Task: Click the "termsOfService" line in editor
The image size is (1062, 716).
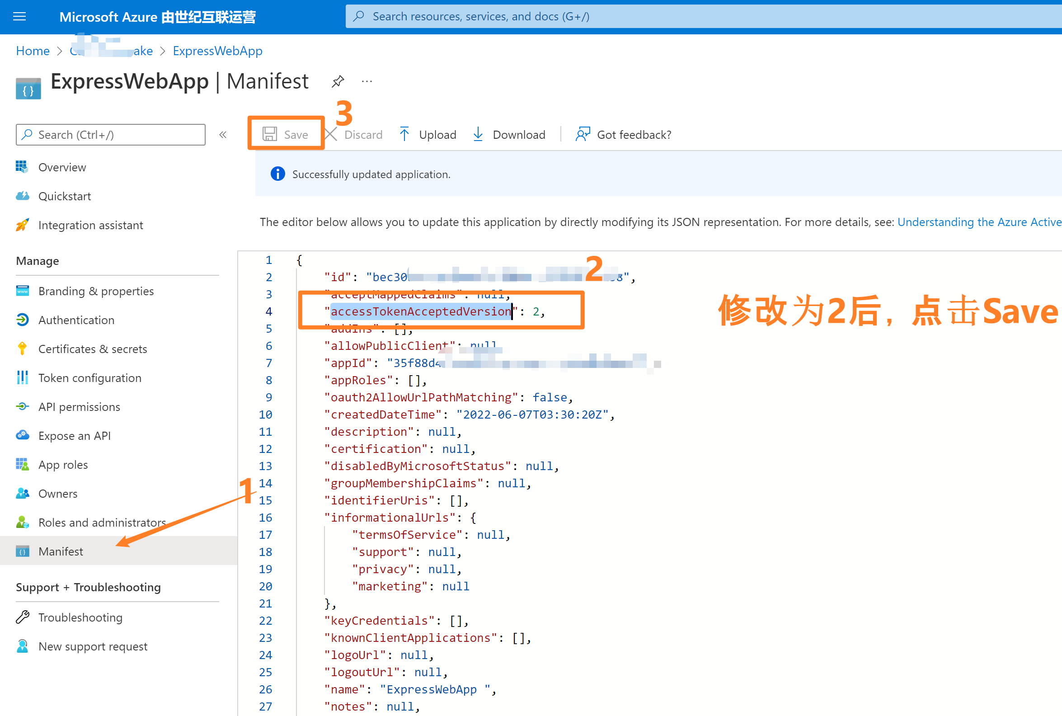Action: click(x=431, y=535)
